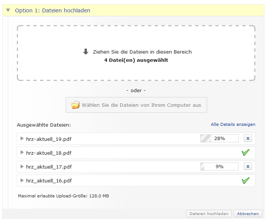This screenshot has width=267, height=221.
Task: Click the Option 1: Dateien hochladen header title
Action: point(52,10)
